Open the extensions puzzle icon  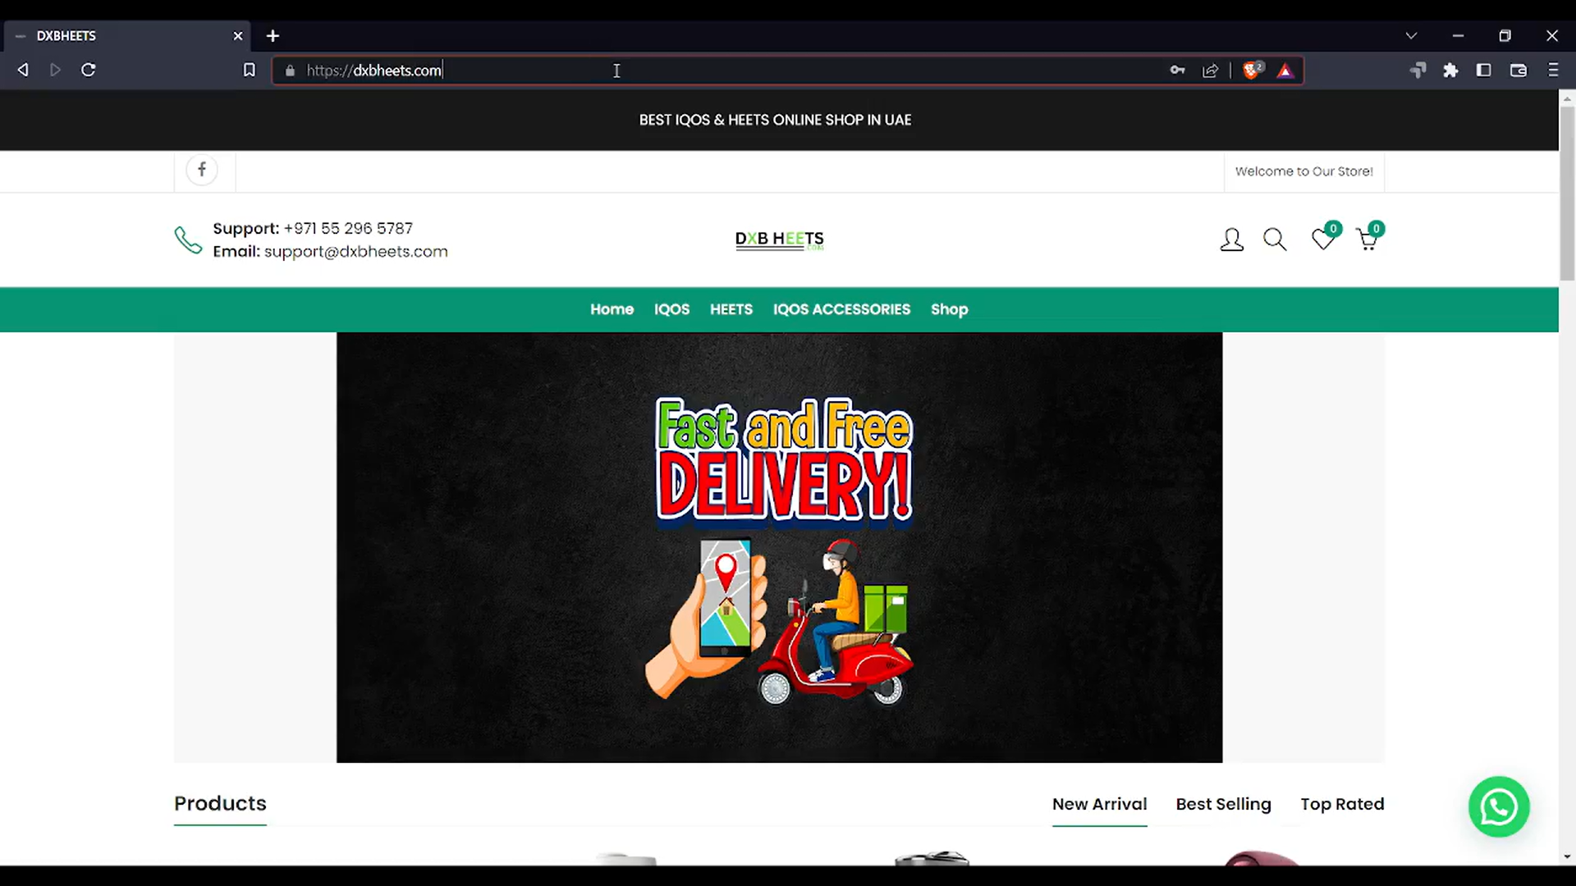point(1450,71)
